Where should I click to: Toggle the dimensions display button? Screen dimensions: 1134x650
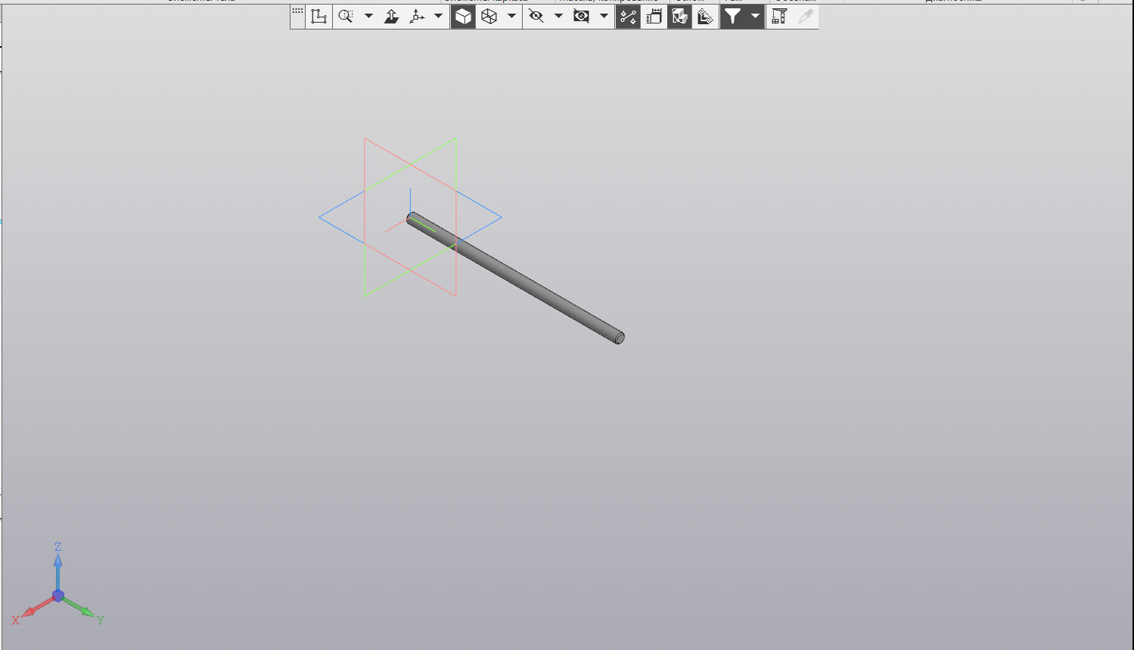[654, 16]
